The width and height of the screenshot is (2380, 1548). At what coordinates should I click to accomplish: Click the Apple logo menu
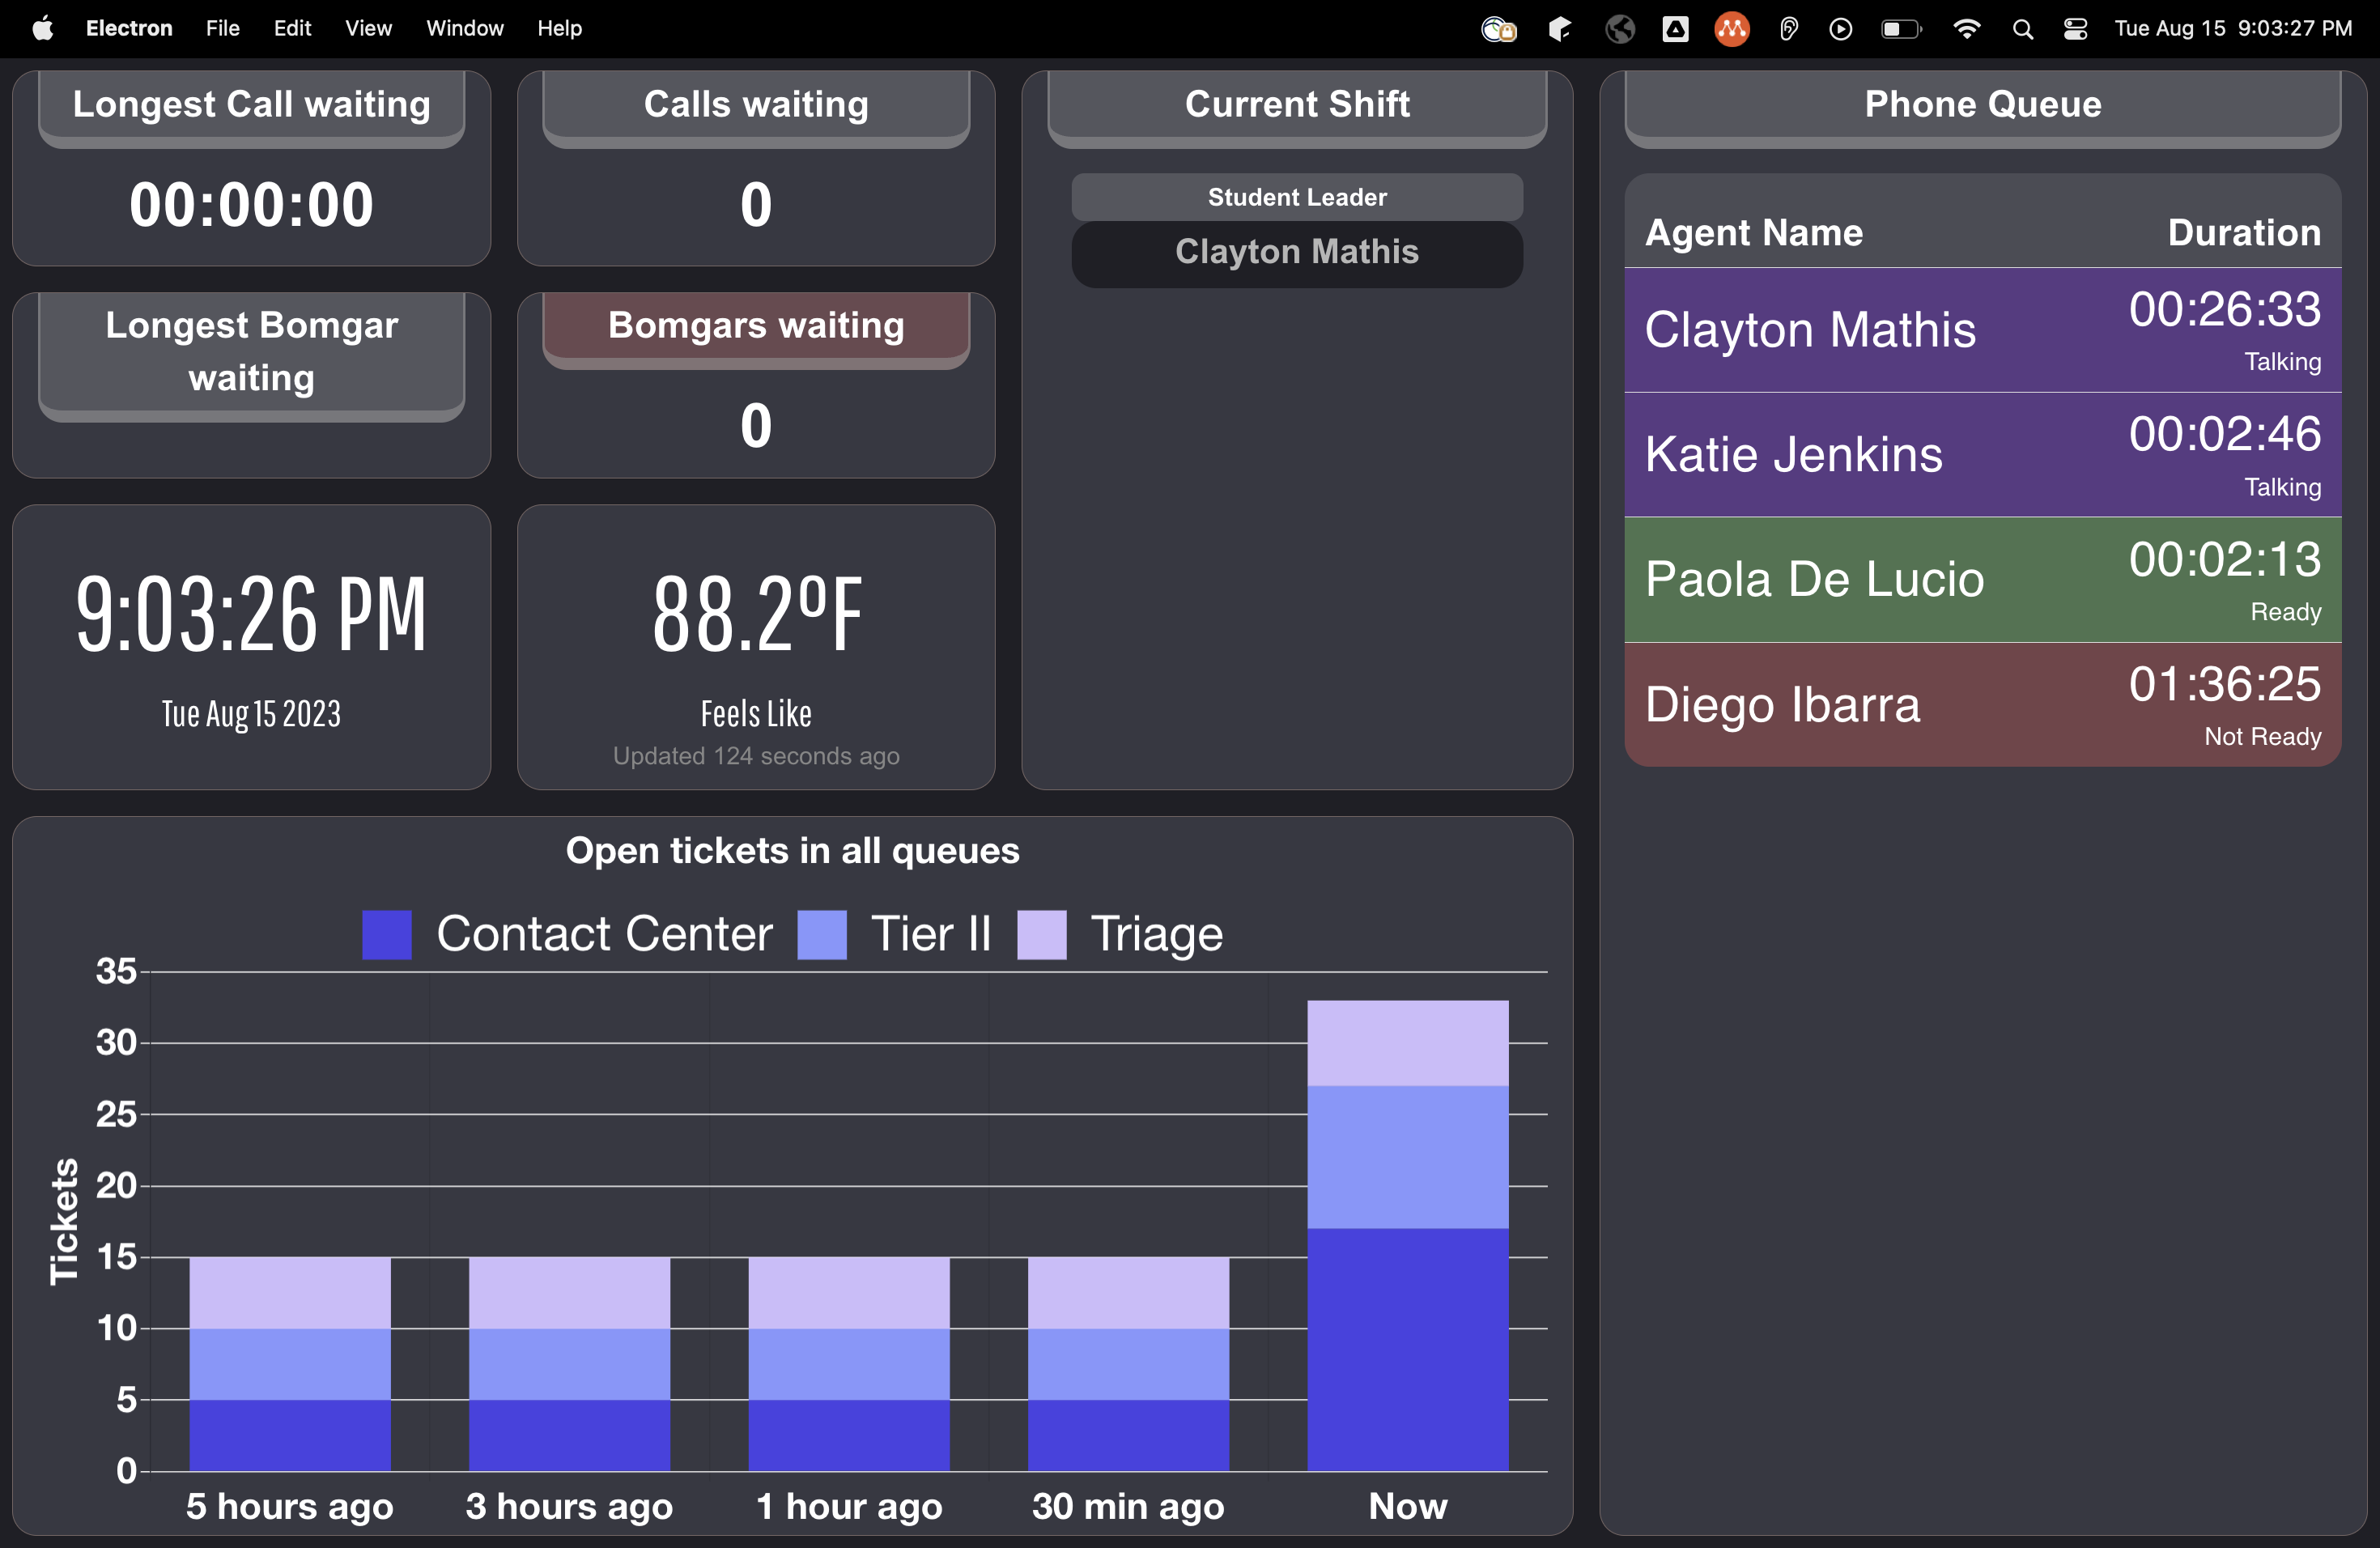pos(42,28)
